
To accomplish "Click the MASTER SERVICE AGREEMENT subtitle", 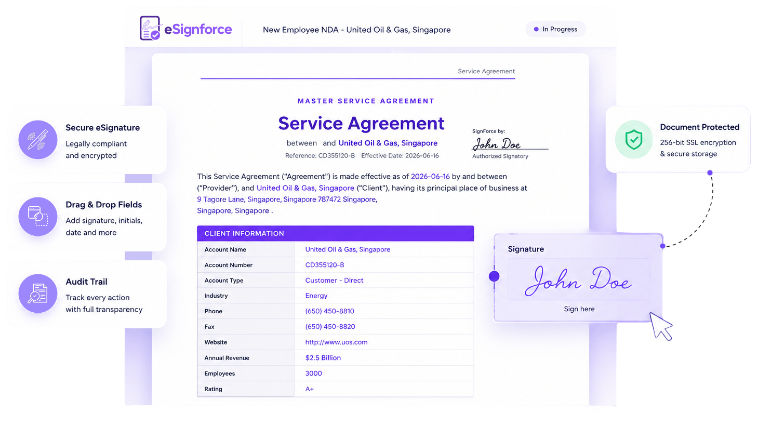I will pos(366,101).
